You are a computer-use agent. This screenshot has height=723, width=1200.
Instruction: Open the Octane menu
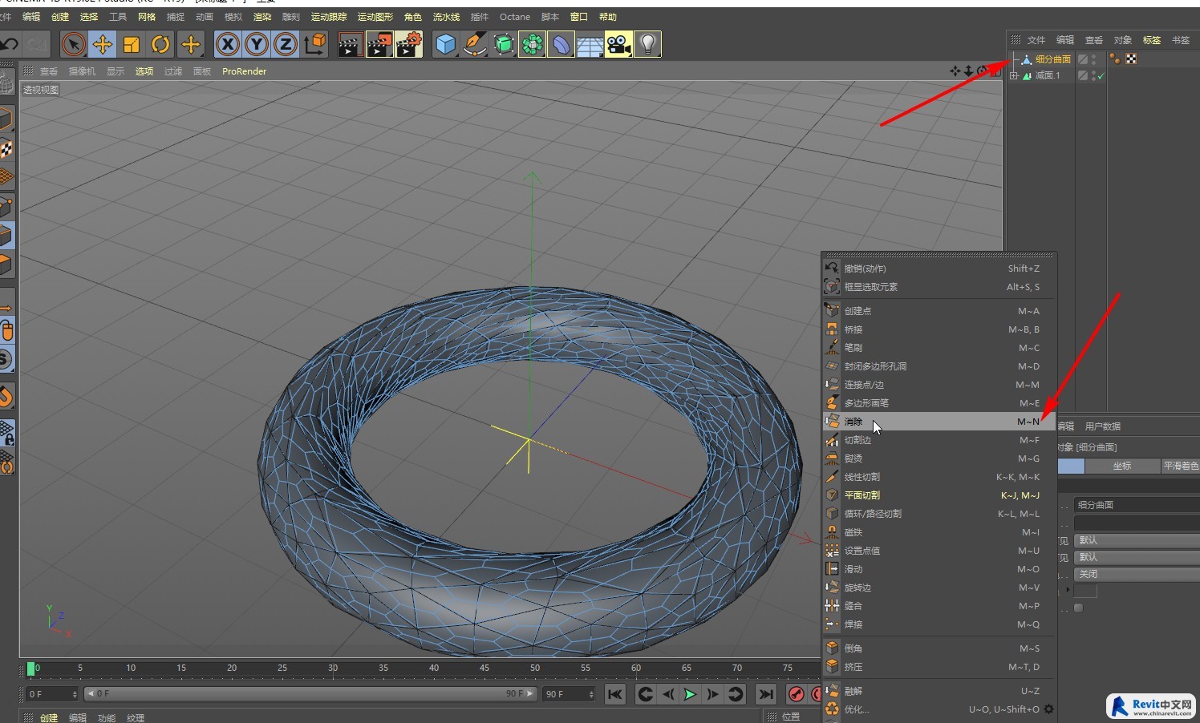click(x=515, y=17)
